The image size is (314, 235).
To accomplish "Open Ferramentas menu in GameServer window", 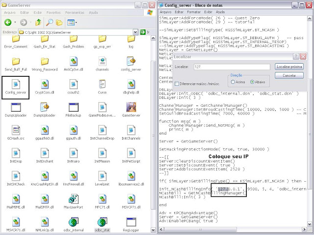I will (75, 12).
